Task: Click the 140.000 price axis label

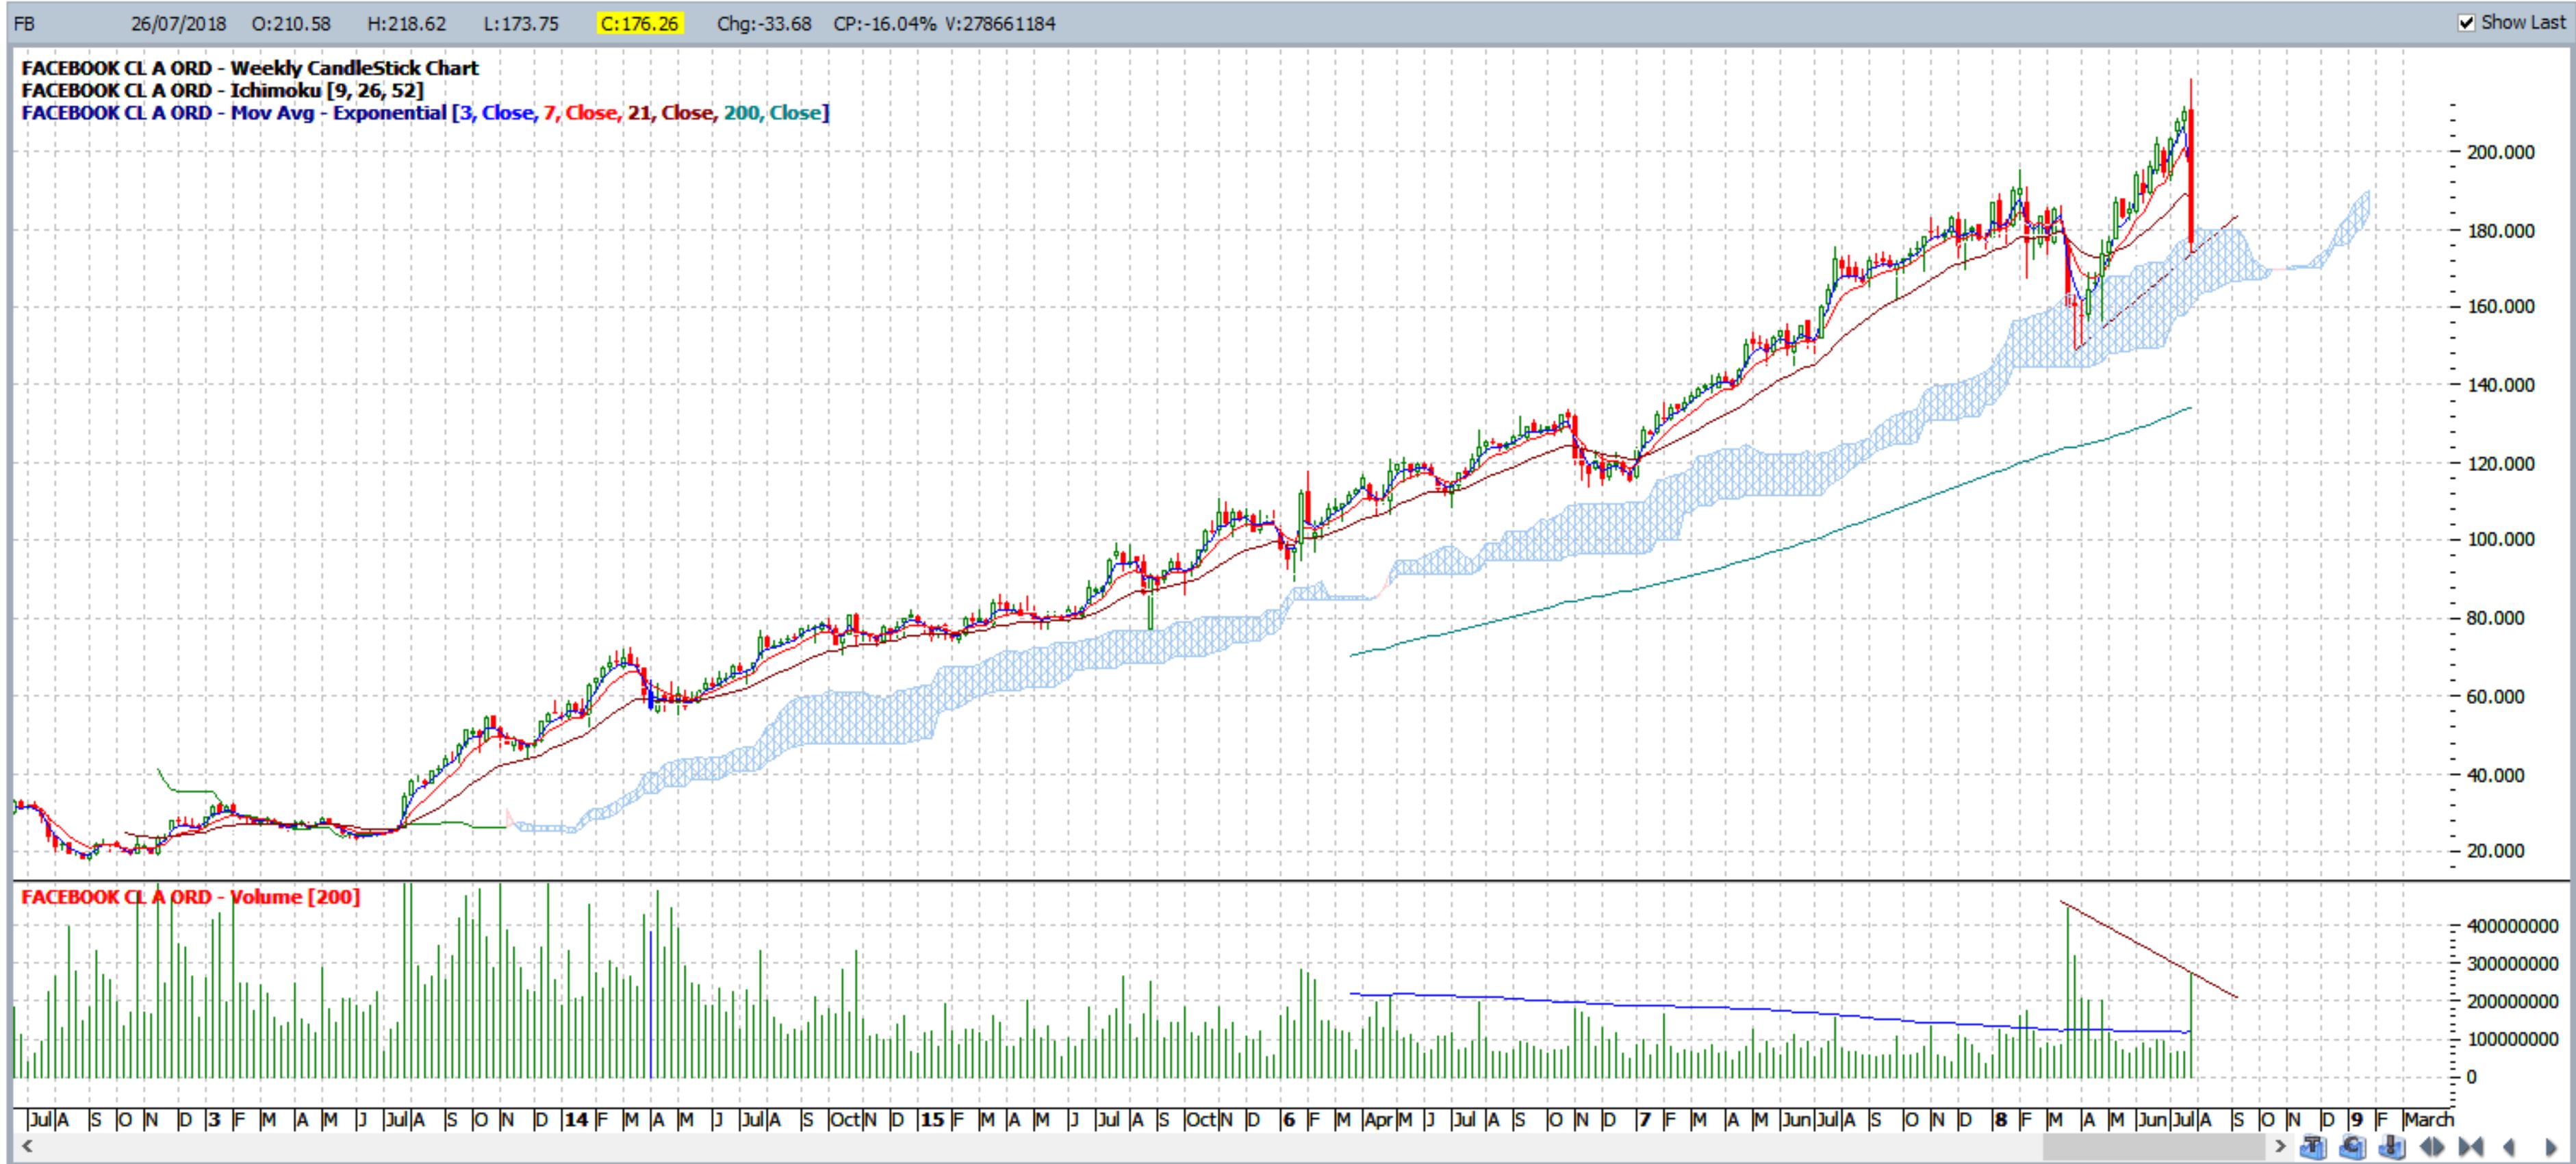Action: 2501,385
